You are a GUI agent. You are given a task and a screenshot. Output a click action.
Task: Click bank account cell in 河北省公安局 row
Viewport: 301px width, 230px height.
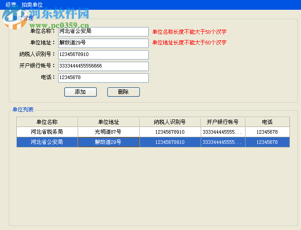coord(223,142)
